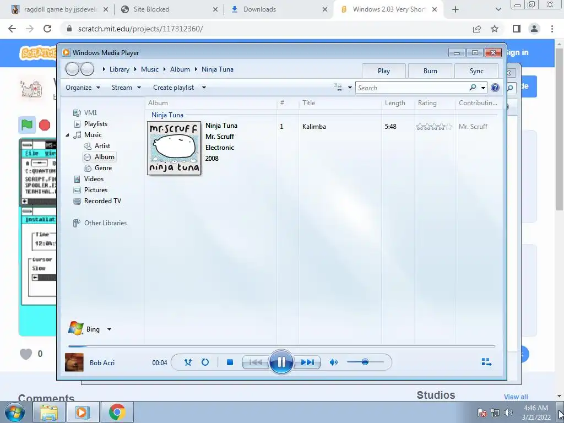
Task: Open View all studios link
Action: (x=516, y=397)
